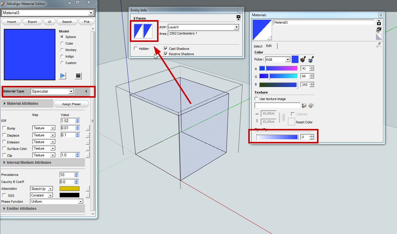Start the material preview render play button

(63, 76)
